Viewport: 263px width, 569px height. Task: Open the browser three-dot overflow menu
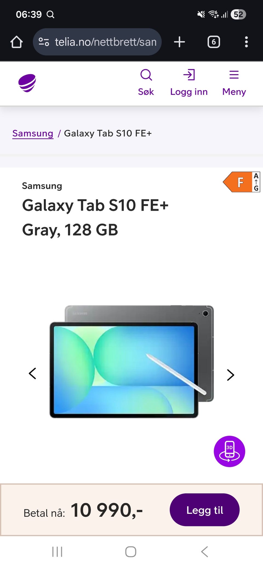click(246, 42)
